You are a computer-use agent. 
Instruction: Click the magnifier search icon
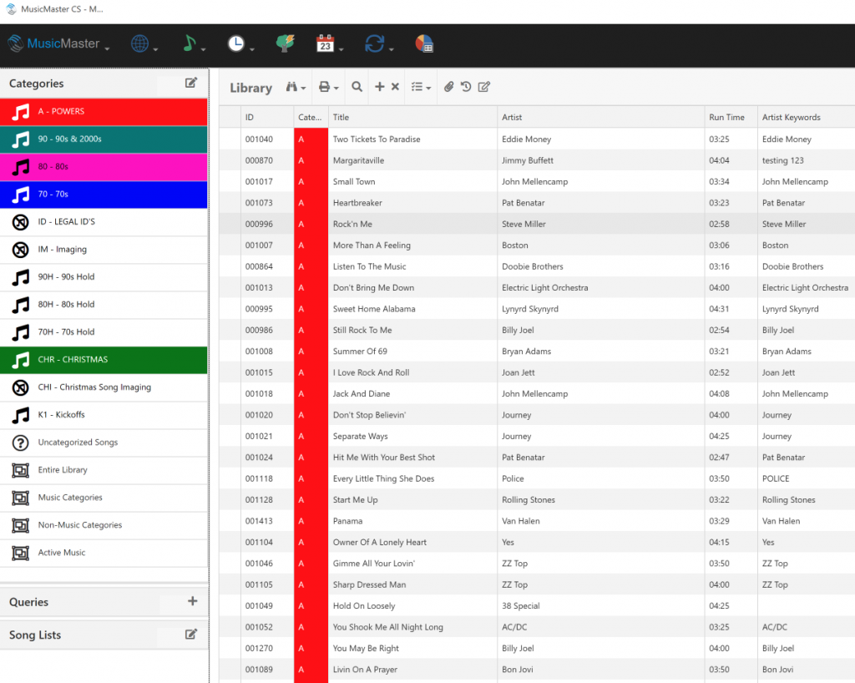pyautogui.click(x=357, y=87)
